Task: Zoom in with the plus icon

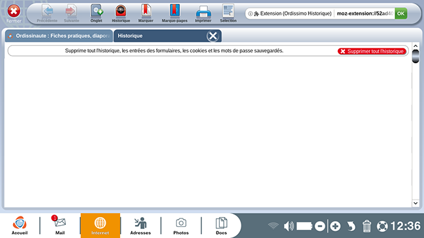Action: [335, 226]
